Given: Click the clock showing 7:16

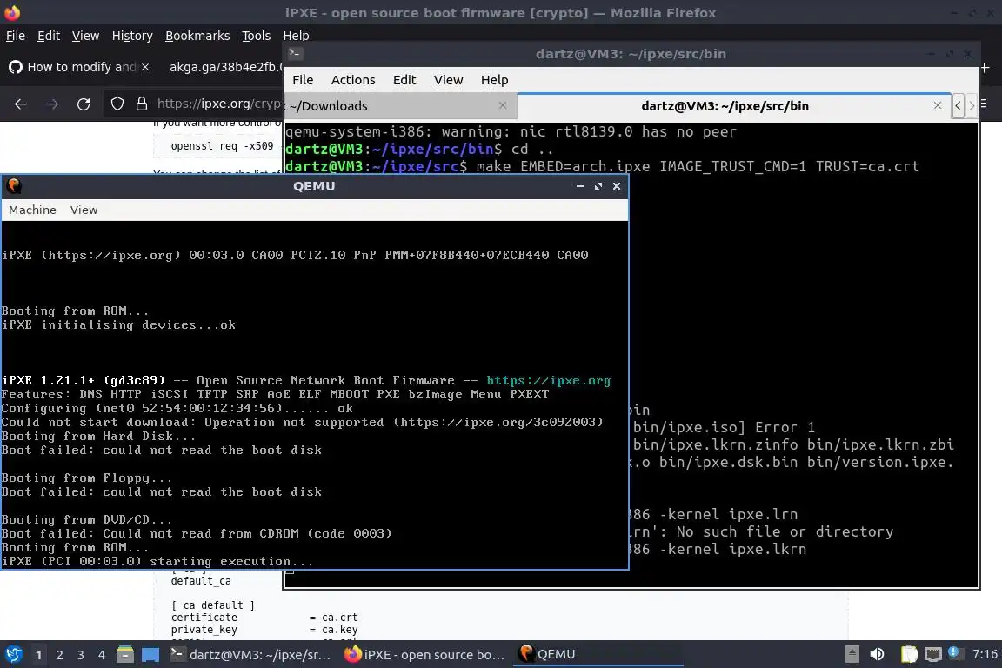Looking at the screenshot, I should 984,654.
